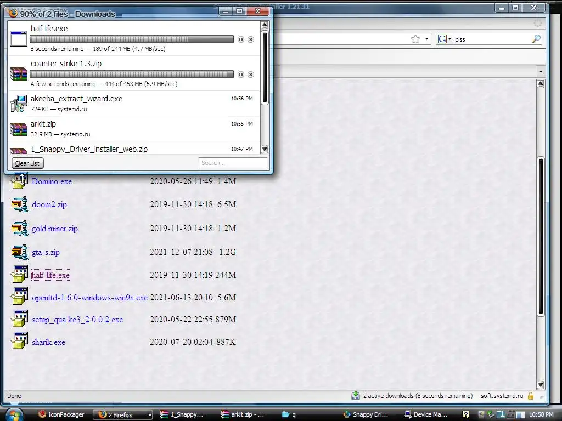The height and width of the screenshot is (421, 562).
Task: Click the sharik.exe file icon
Action: [19, 341]
